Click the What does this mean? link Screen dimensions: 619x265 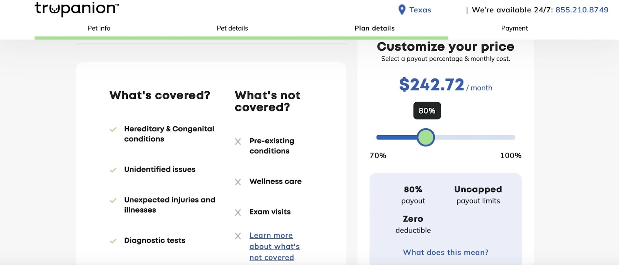(446, 252)
